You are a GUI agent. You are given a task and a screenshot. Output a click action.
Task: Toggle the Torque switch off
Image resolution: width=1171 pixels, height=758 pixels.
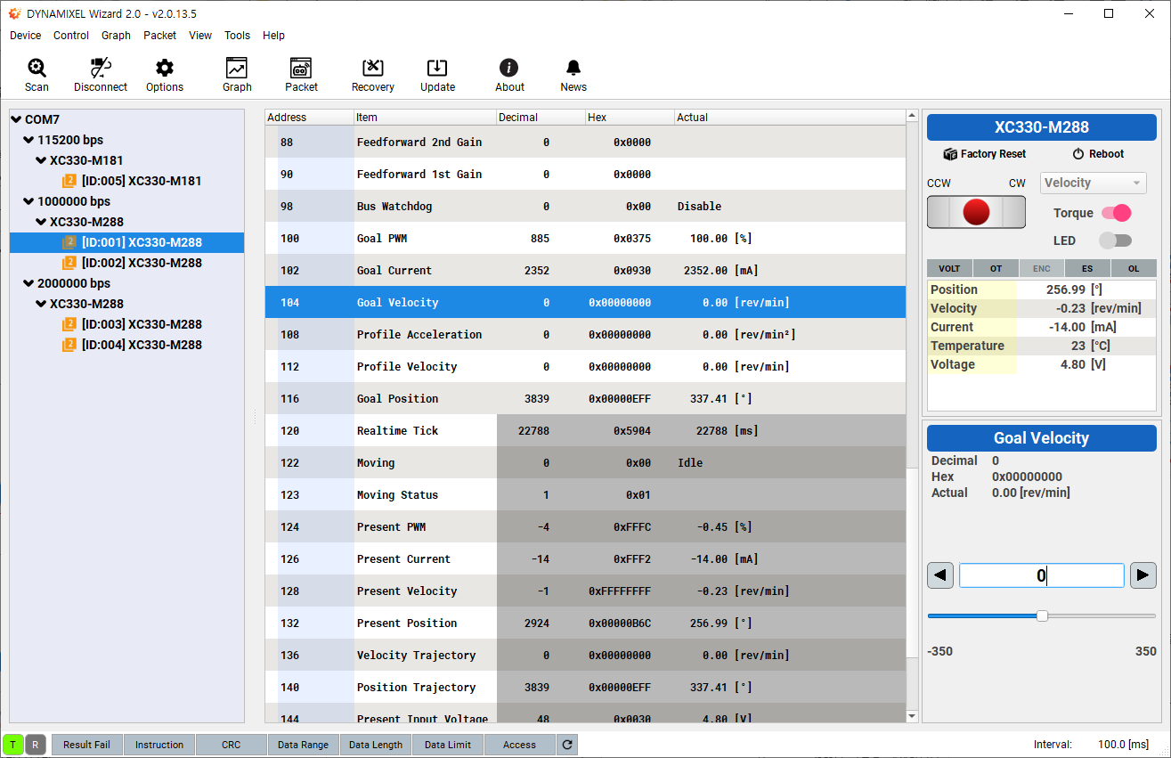tap(1116, 213)
